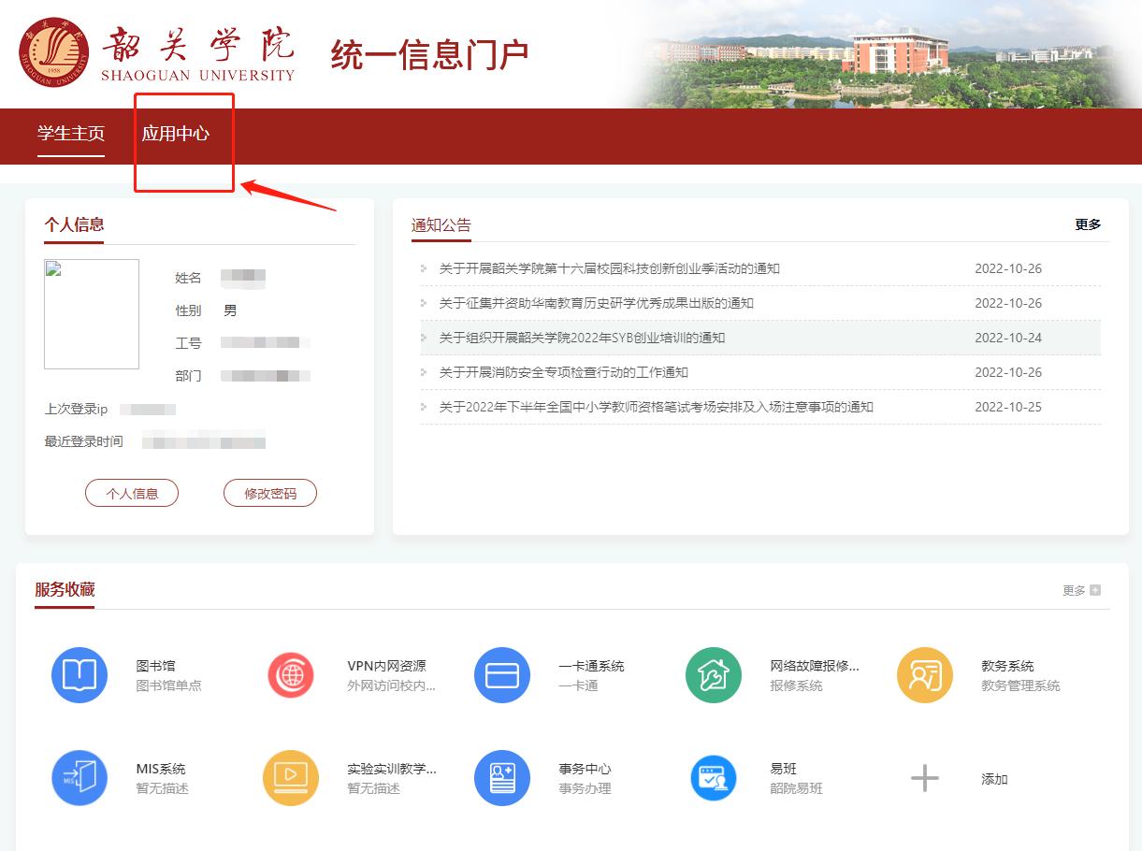Viewport: 1142px width, 851px height.
Task: Click the Shaoguan University logo
Action: pos(54,51)
